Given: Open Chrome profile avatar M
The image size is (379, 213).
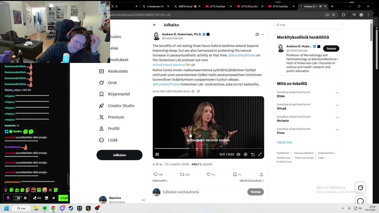Looking at the screenshot, I should [361, 15].
